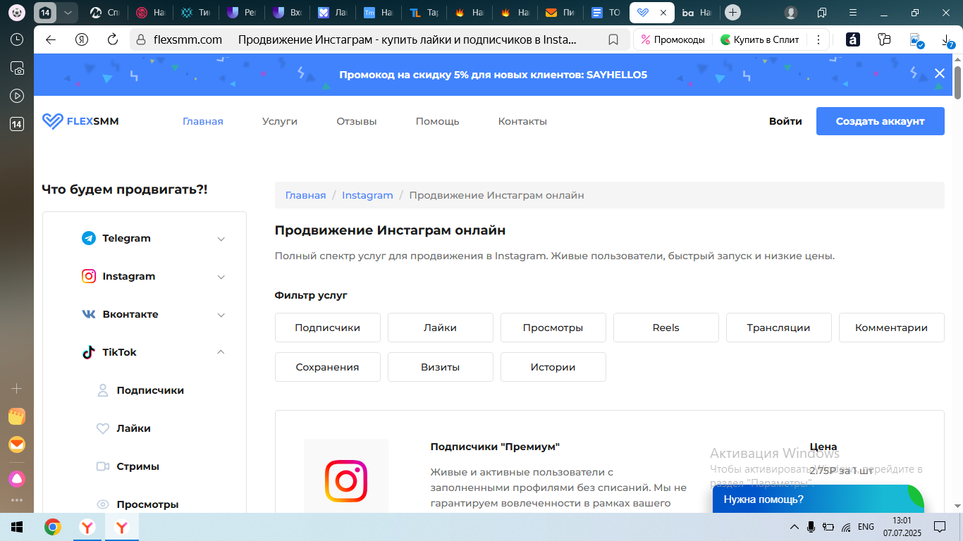This screenshot has width=963, height=541.
Task: Close the promo code banner
Action: click(x=939, y=73)
